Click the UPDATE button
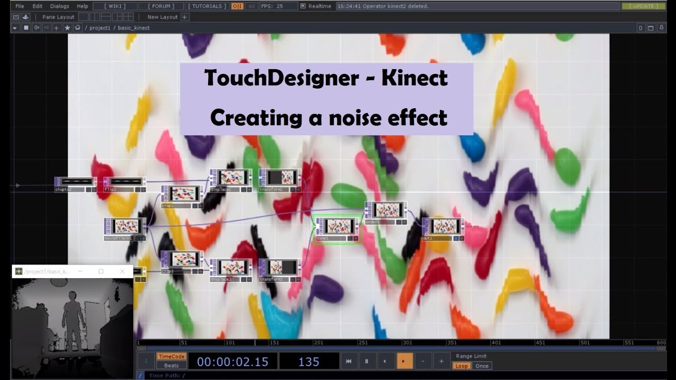 click(643, 6)
